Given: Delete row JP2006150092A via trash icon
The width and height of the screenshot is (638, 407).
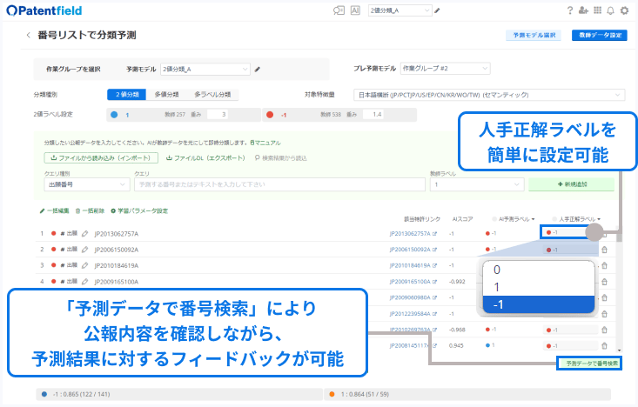Looking at the screenshot, I should point(605,250).
